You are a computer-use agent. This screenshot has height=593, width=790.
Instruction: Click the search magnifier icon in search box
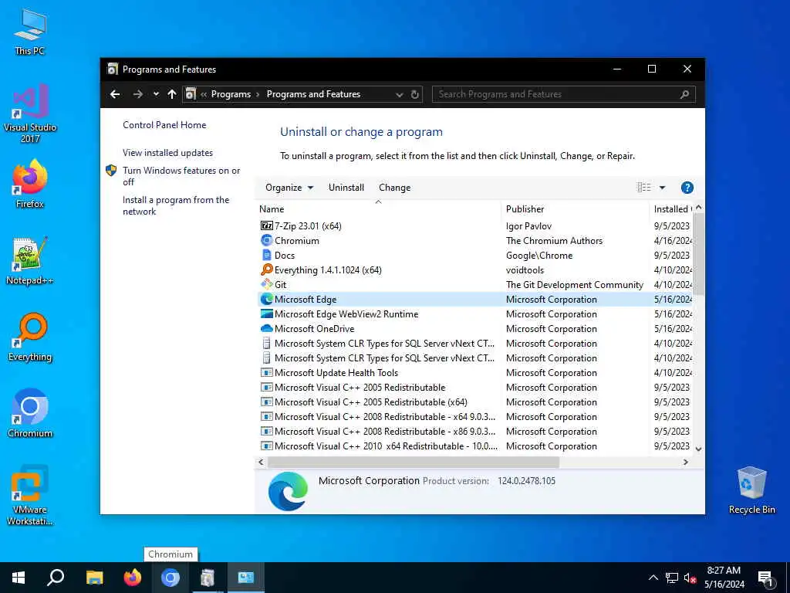[685, 94]
